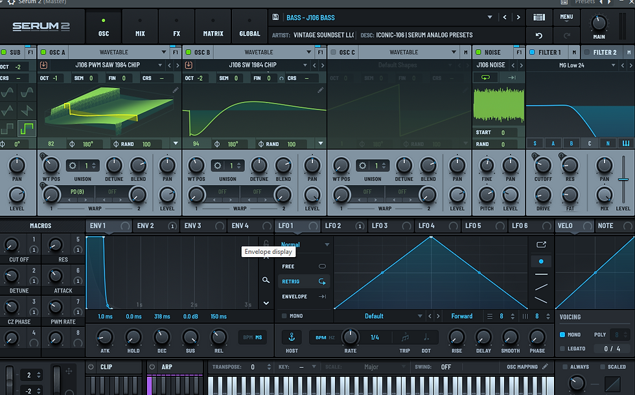635x395 pixels.
Task: Click the filter CUTOFF knob
Action: (543, 165)
